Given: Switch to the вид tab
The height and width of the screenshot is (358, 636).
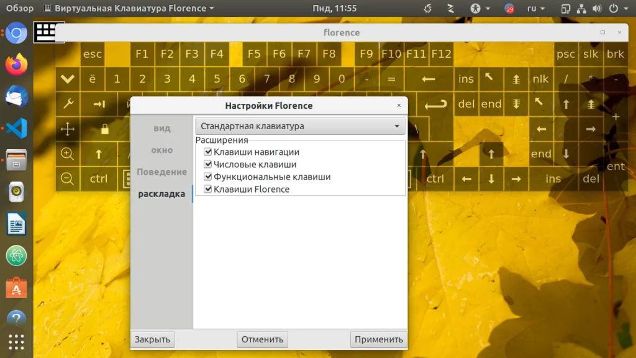Looking at the screenshot, I should (162, 128).
